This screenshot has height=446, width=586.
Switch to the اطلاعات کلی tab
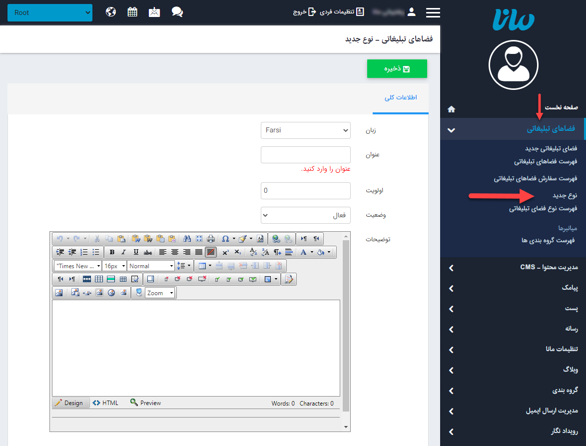(401, 97)
